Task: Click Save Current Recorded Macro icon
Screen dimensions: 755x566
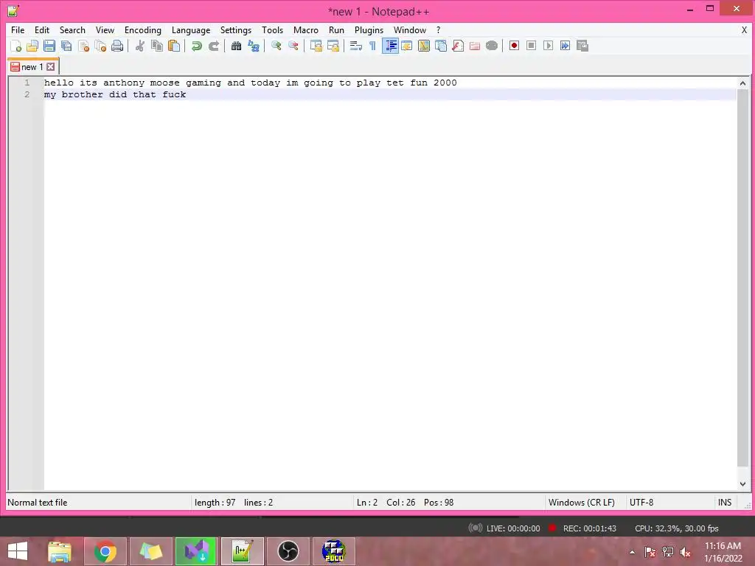Action: pos(582,46)
